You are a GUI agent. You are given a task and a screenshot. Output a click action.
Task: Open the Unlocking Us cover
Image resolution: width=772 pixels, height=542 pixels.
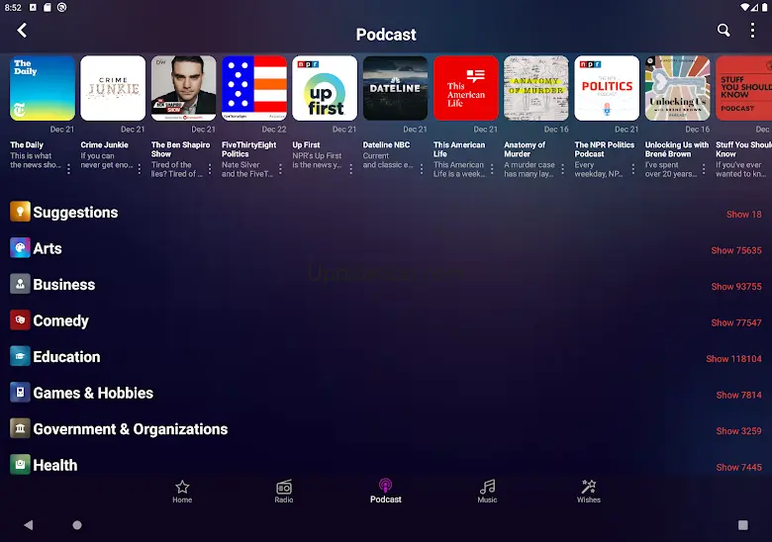pos(677,88)
